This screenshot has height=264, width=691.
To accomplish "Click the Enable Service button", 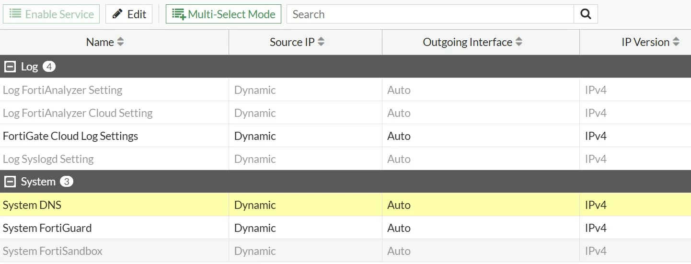I will coord(51,14).
